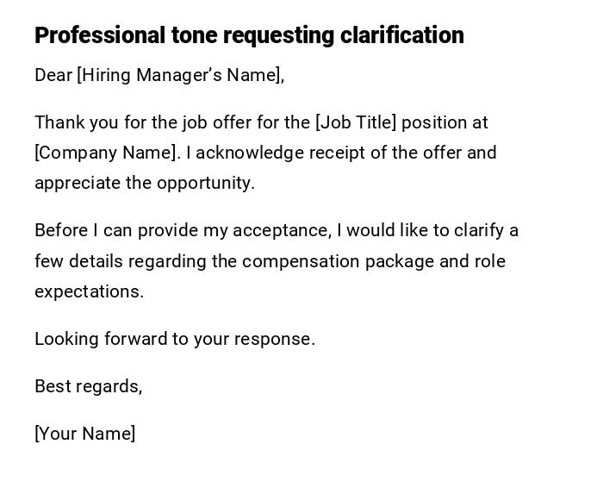Viewport: 603px width, 488px height.
Task: Select the [Your Name] placeholder
Action: (x=84, y=434)
